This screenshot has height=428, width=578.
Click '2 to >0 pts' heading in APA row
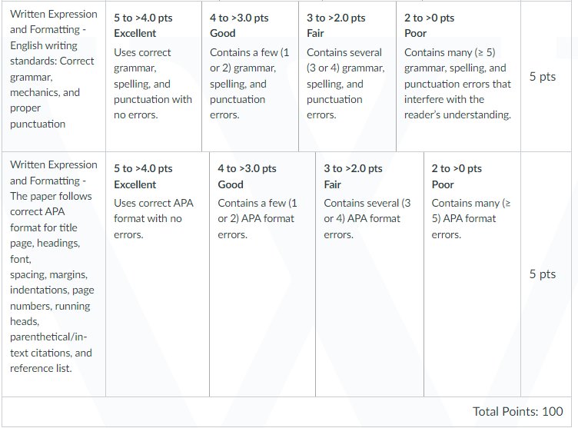457,168
